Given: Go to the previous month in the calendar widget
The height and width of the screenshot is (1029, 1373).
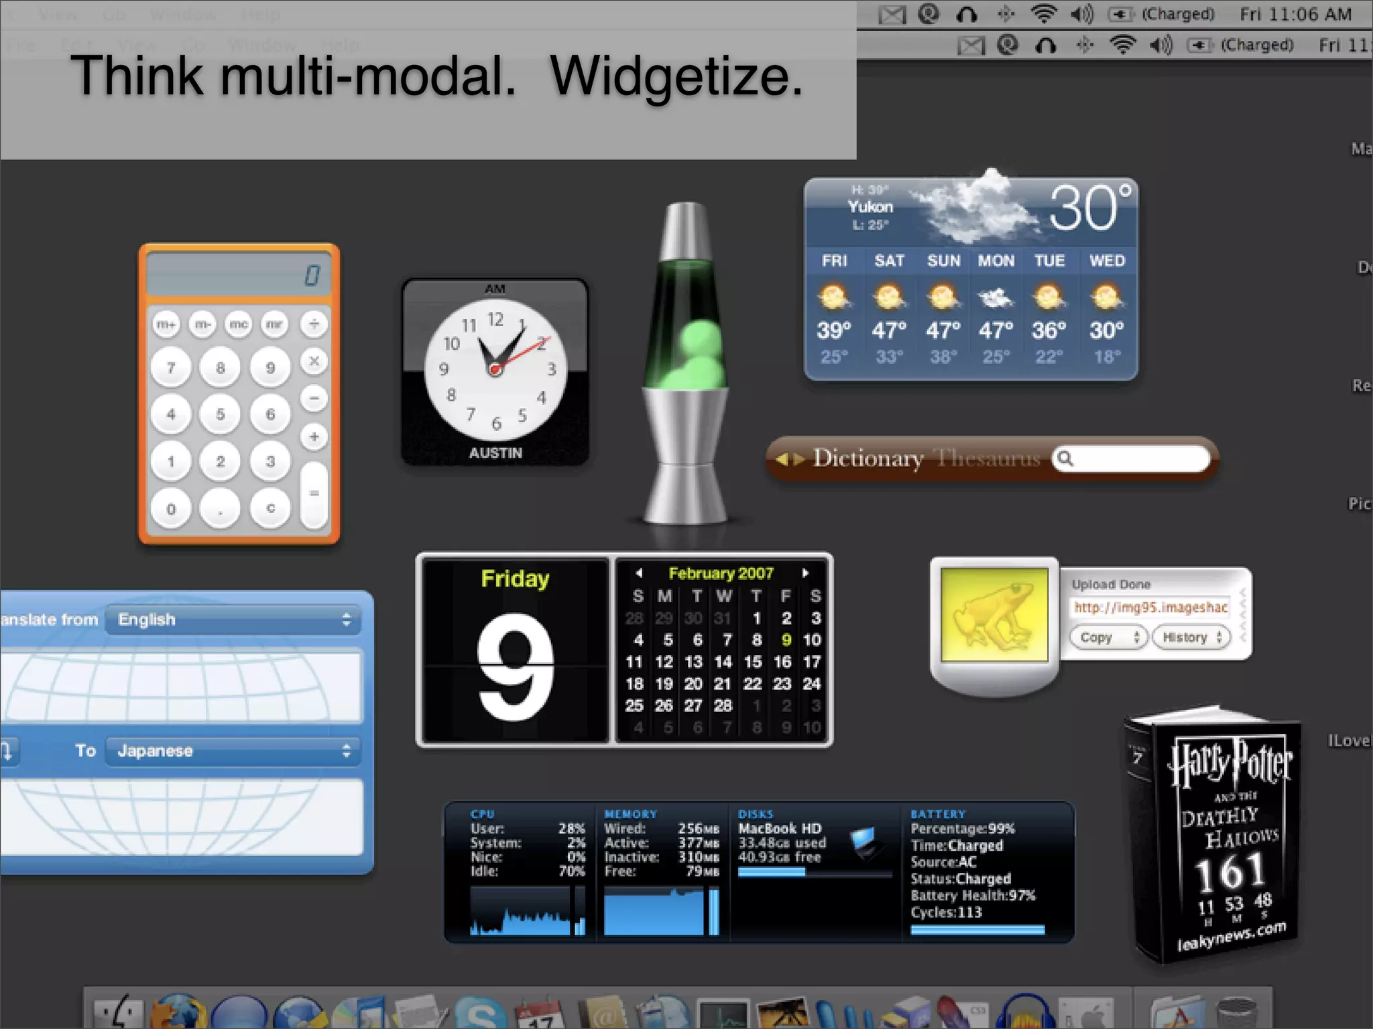Looking at the screenshot, I should [639, 573].
